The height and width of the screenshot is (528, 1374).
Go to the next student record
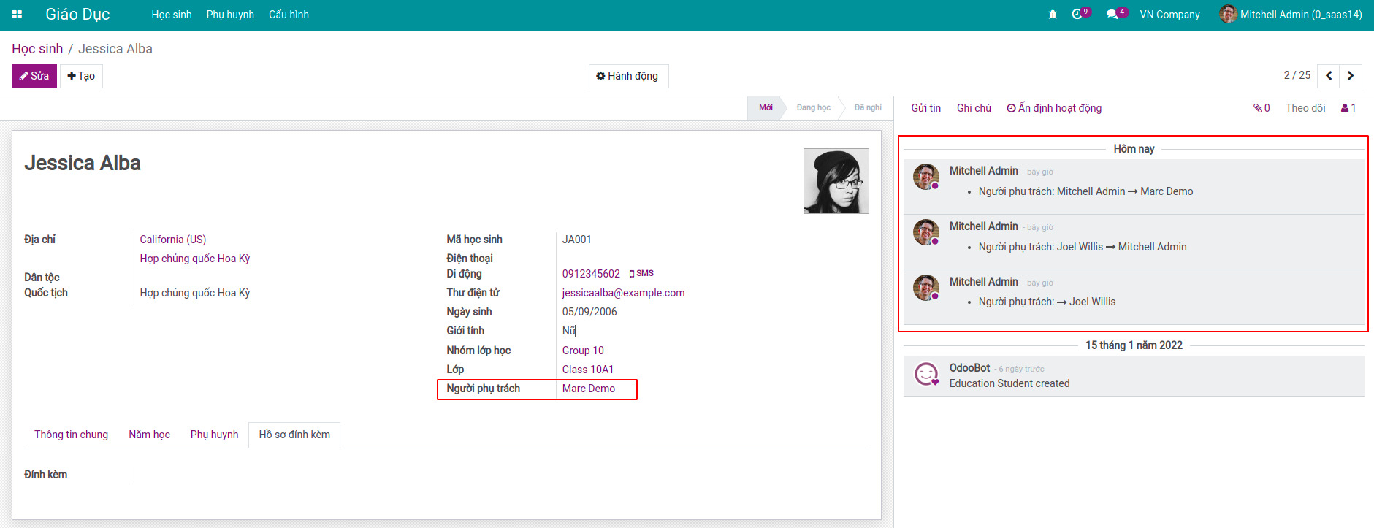coord(1351,76)
